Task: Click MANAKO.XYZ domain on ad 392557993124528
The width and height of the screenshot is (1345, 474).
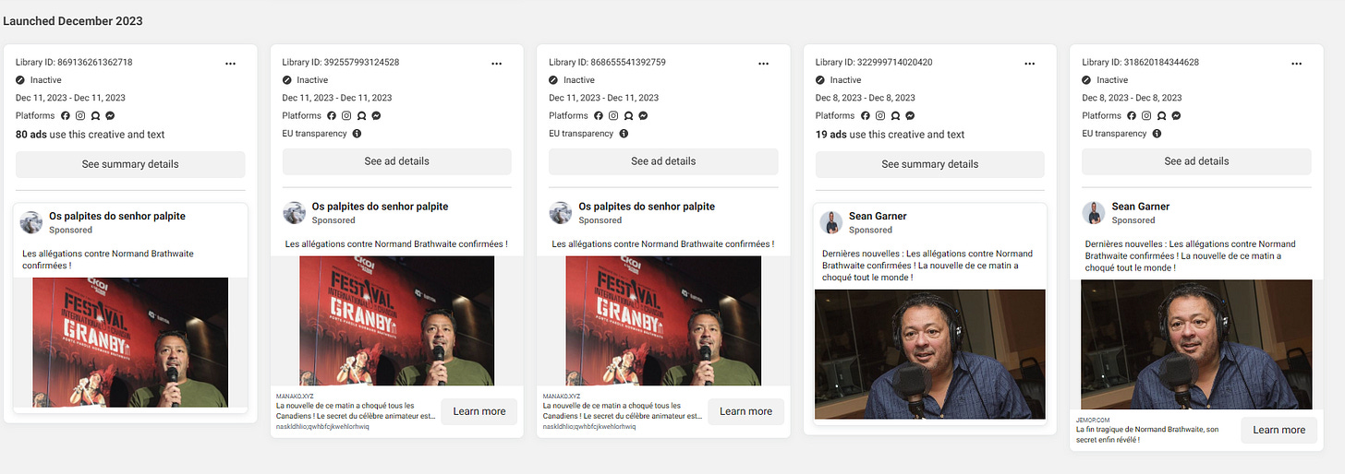Action: [296, 396]
